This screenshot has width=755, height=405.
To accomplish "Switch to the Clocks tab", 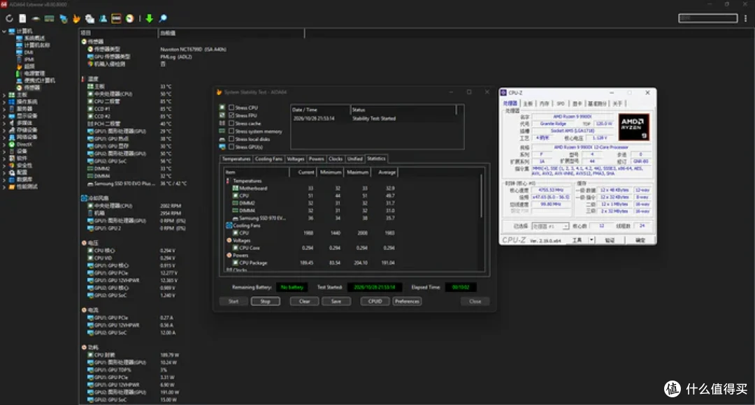I will pos(336,159).
